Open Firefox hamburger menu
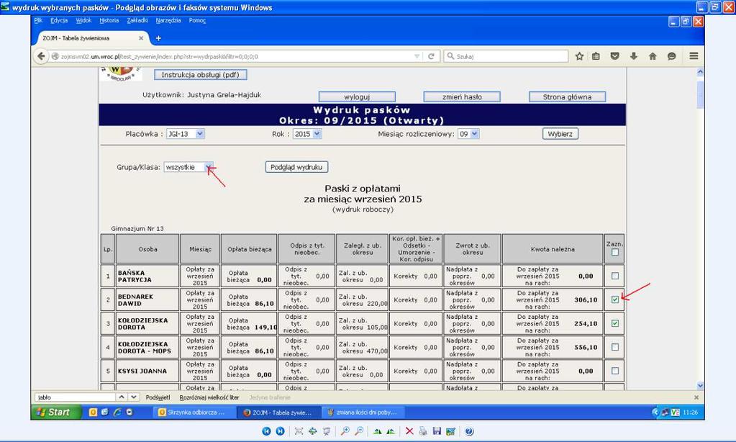Viewport: 736px width, 442px height. pos(694,56)
